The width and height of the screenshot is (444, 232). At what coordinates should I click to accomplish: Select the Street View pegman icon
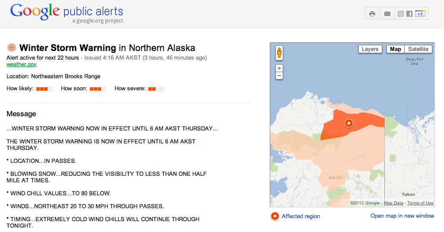point(279,53)
